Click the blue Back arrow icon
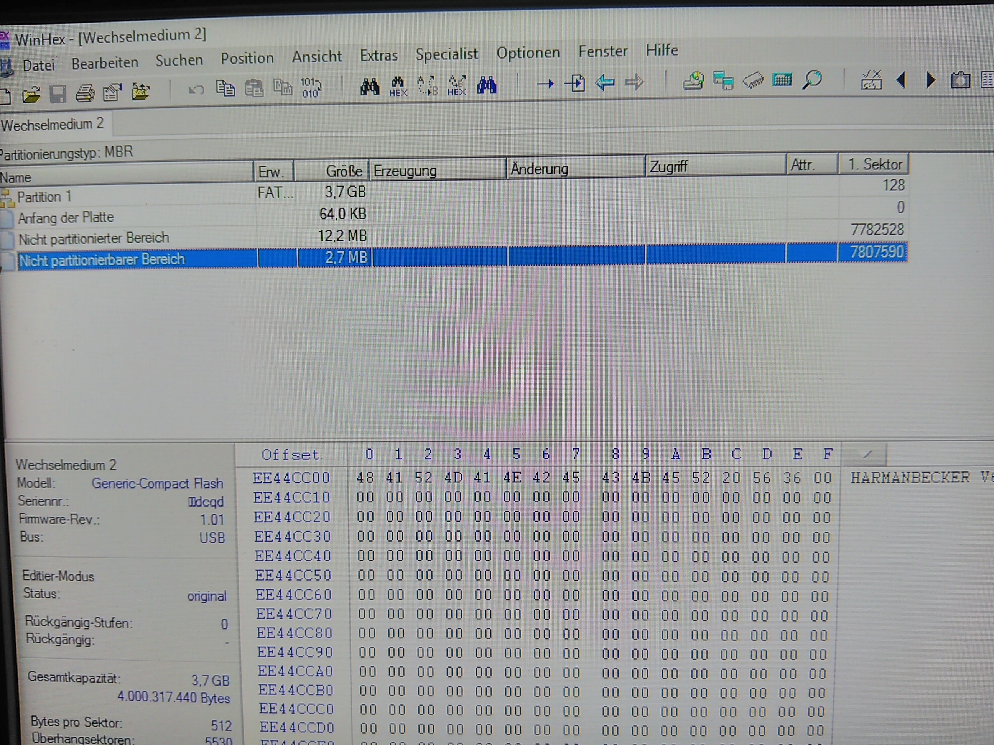This screenshot has height=745, width=994. pyautogui.click(x=605, y=83)
